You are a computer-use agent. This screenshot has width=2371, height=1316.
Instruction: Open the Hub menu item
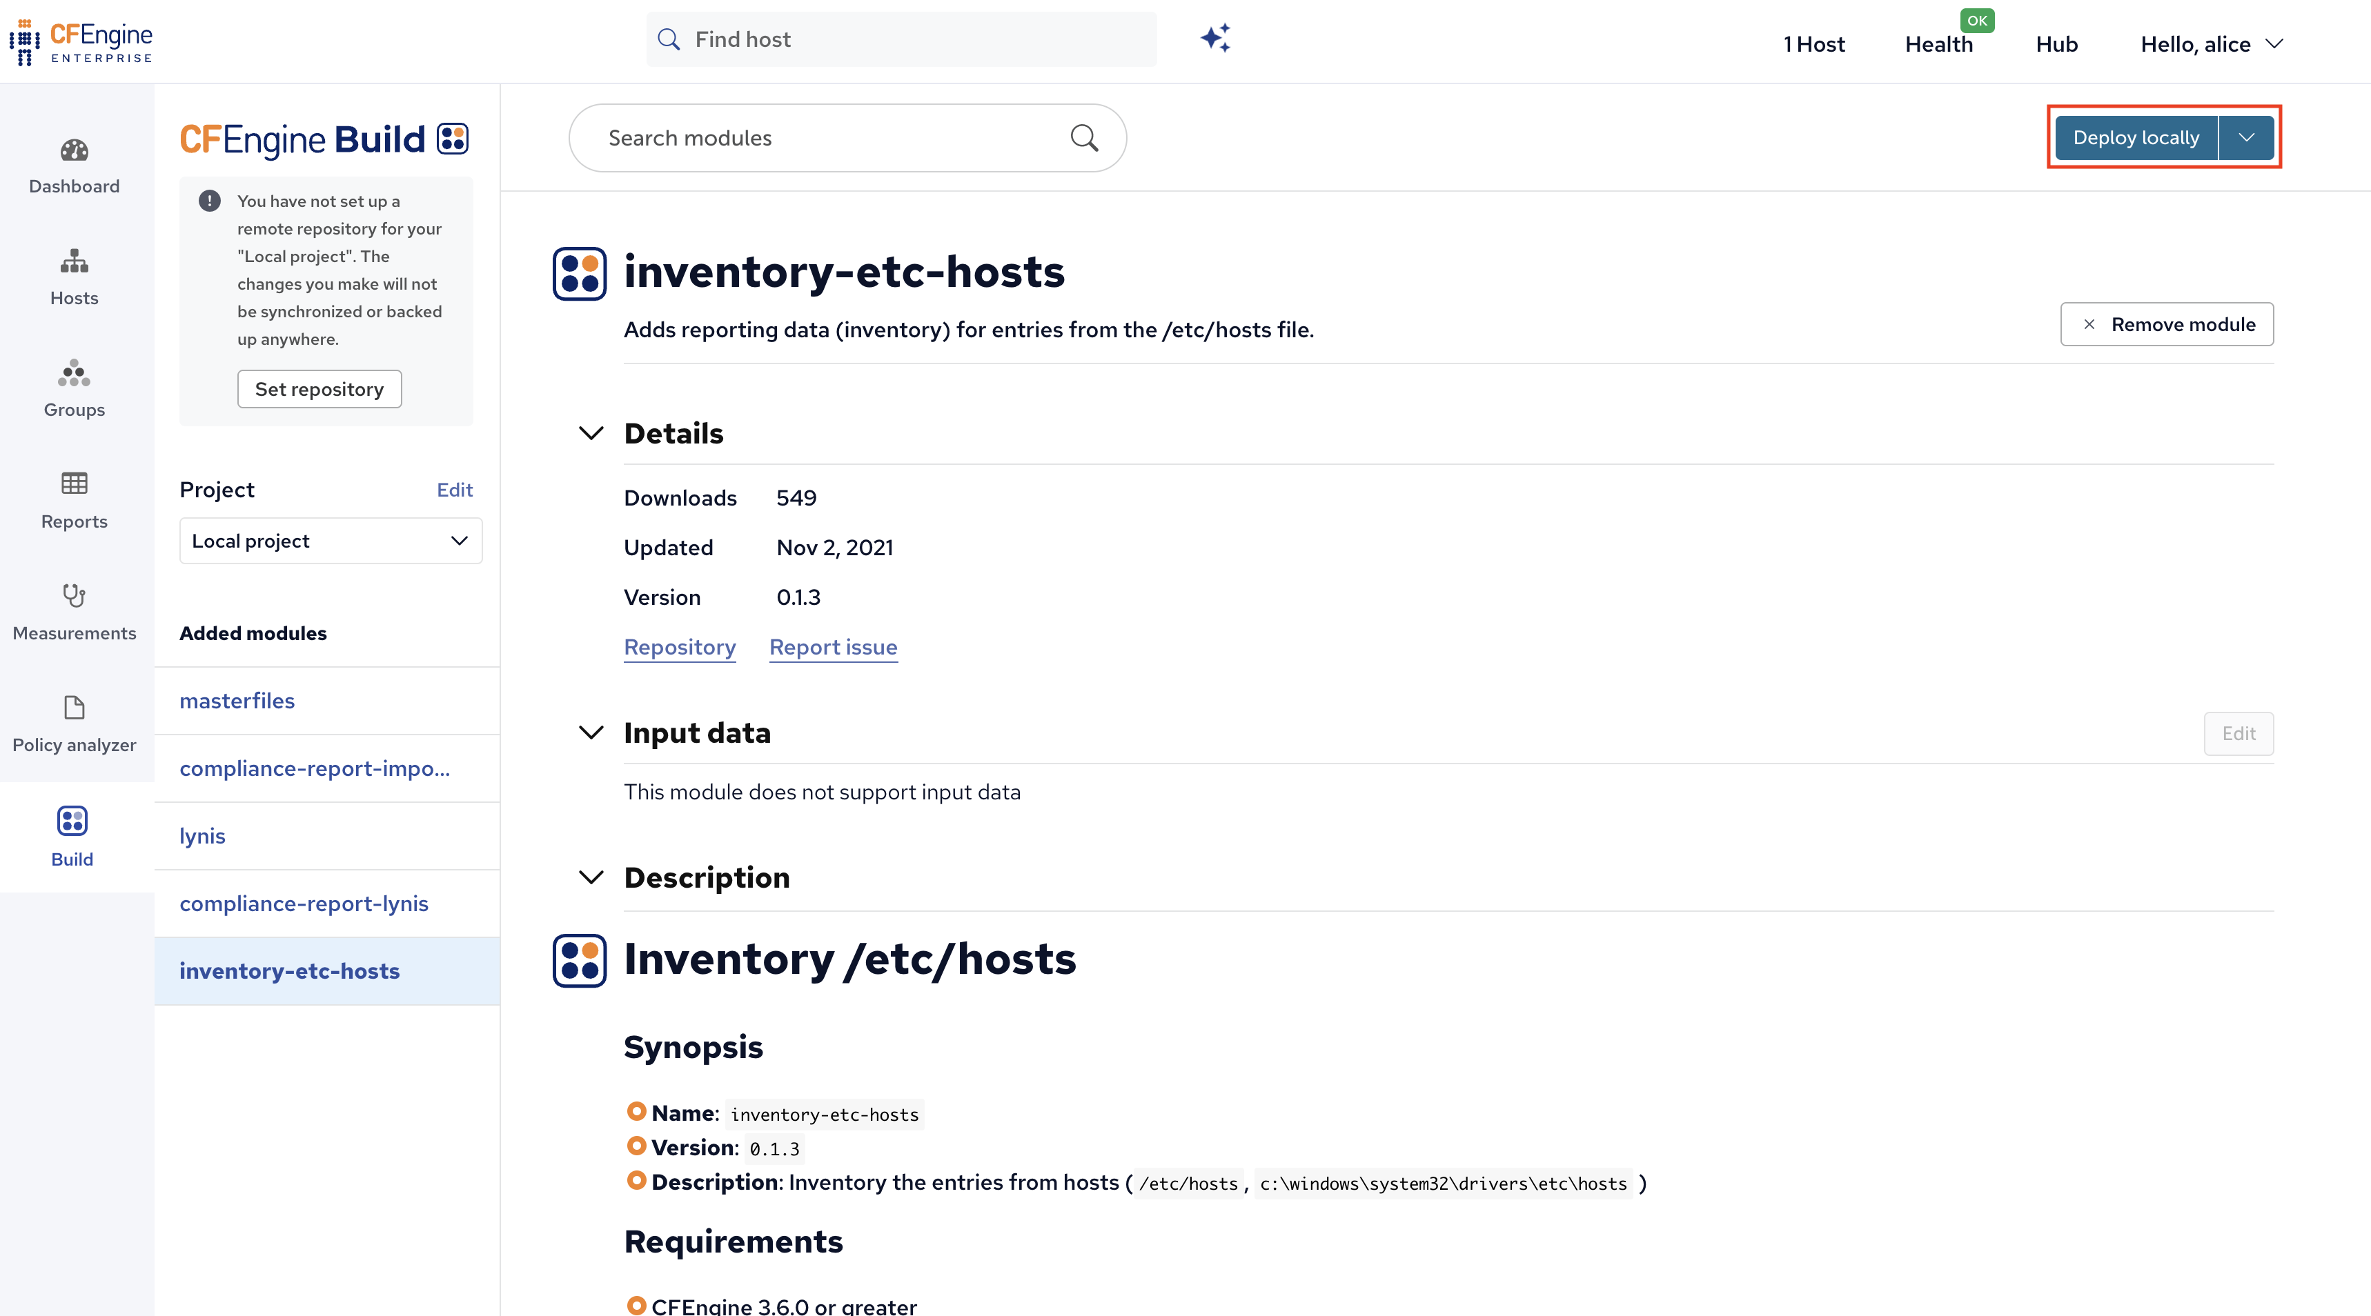pos(2056,44)
